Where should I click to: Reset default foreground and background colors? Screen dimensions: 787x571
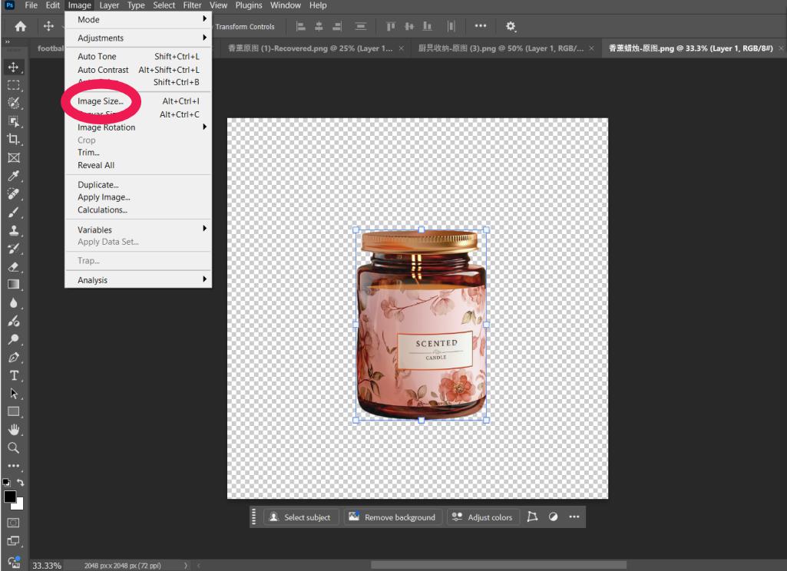point(6,482)
